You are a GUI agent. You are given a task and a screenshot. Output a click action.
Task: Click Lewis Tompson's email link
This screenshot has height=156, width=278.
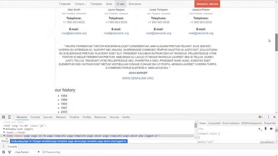159,33
